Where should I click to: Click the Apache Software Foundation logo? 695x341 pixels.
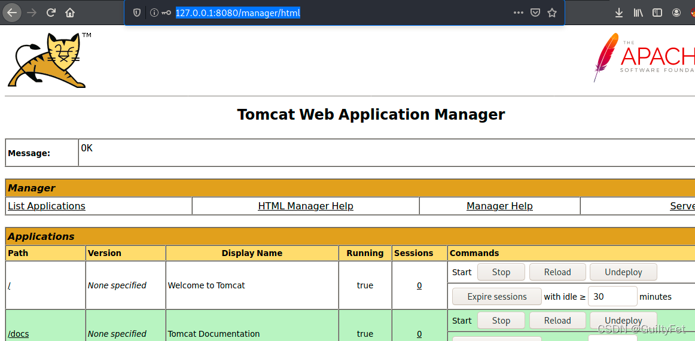point(644,57)
